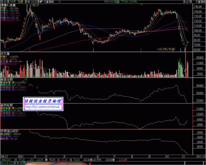The width and height of the screenshot is (206, 165).
Task: Click the 20000 level on the volume axis
Action: click(200, 57)
